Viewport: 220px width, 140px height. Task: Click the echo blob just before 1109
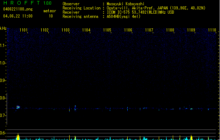coord(191,109)
